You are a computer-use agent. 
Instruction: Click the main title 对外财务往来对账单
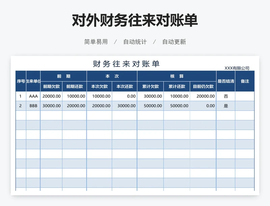point(135,20)
